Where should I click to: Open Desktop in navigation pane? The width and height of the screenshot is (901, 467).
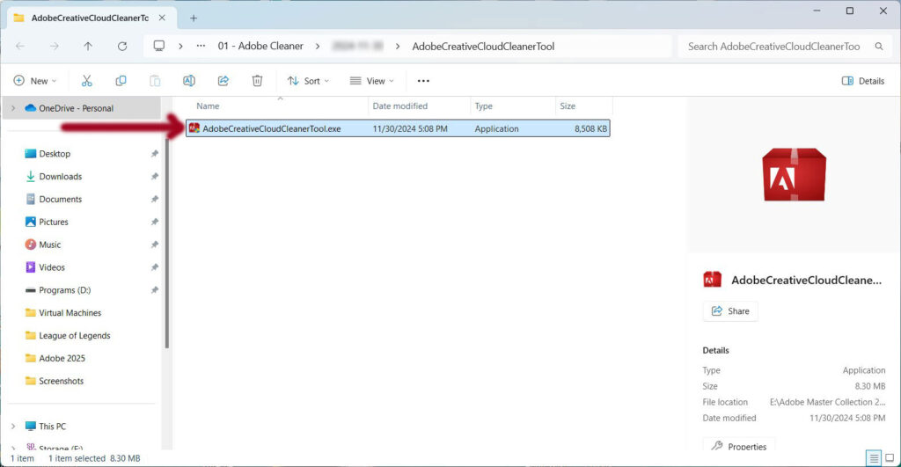[x=55, y=153]
